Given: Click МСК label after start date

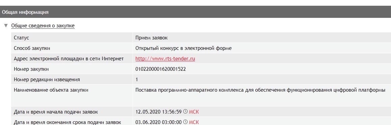Looking at the screenshot, I should [194, 112].
